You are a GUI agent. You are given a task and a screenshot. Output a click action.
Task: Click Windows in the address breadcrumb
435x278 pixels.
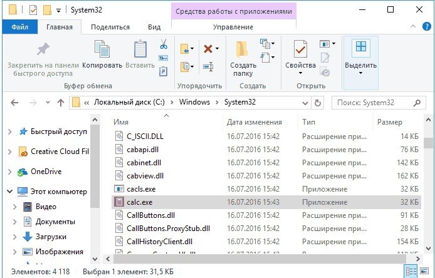tap(194, 102)
